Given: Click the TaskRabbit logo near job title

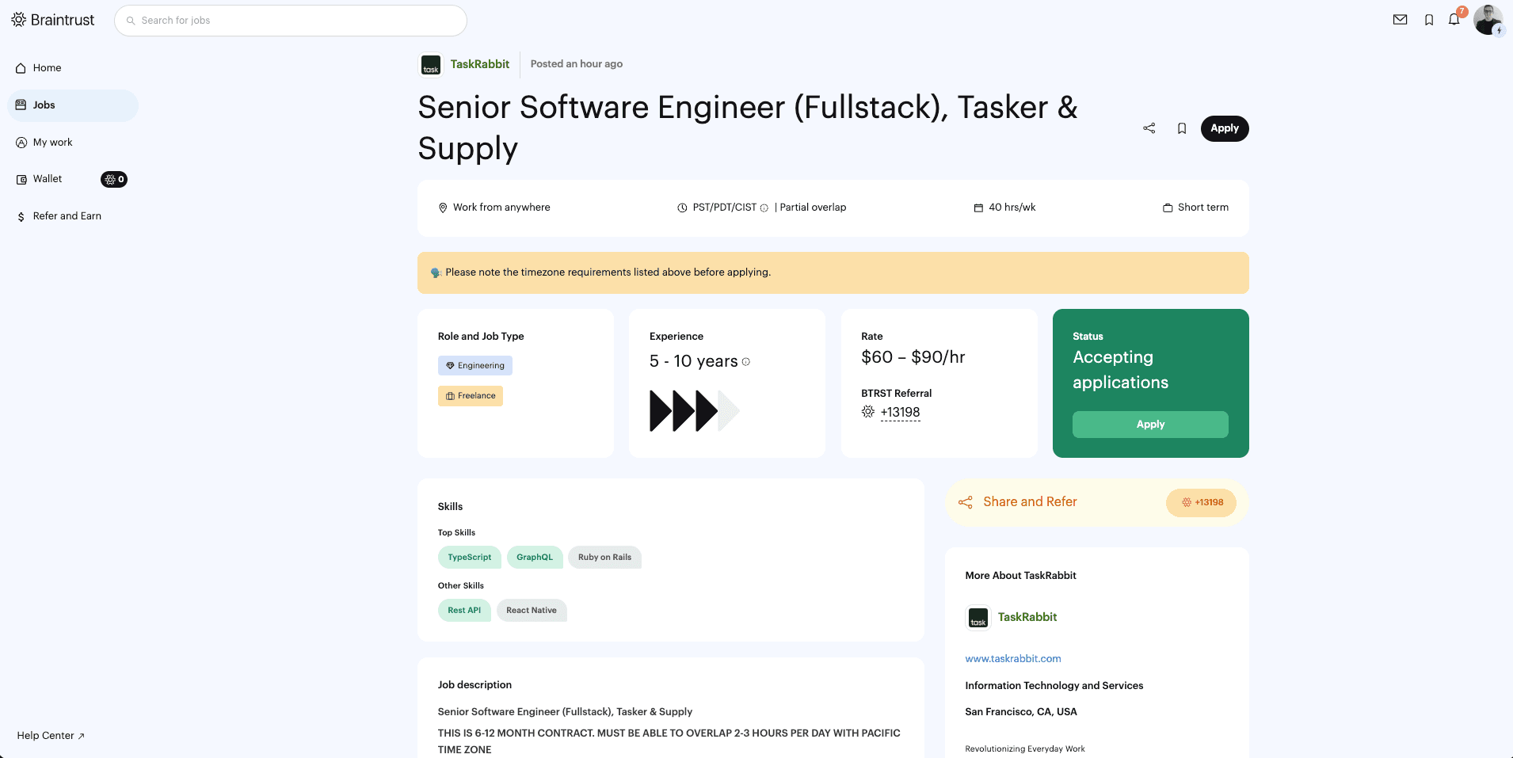Looking at the screenshot, I should coord(431,65).
